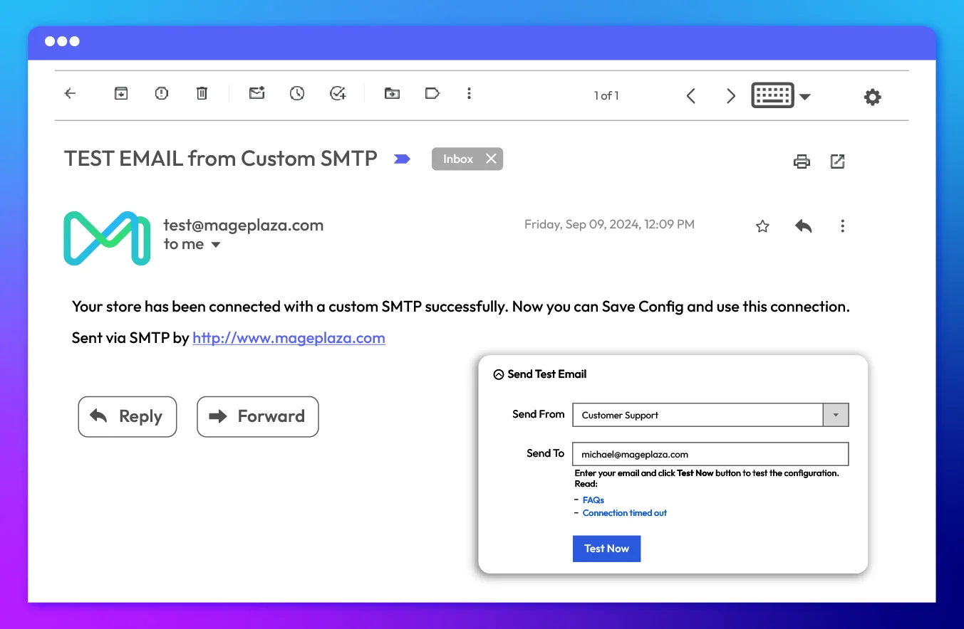Click the '1 of 1' counter text

[606, 95]
